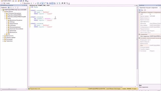Select the Компонент Service Broker tree item
The image size is (161, 91).
16,29
